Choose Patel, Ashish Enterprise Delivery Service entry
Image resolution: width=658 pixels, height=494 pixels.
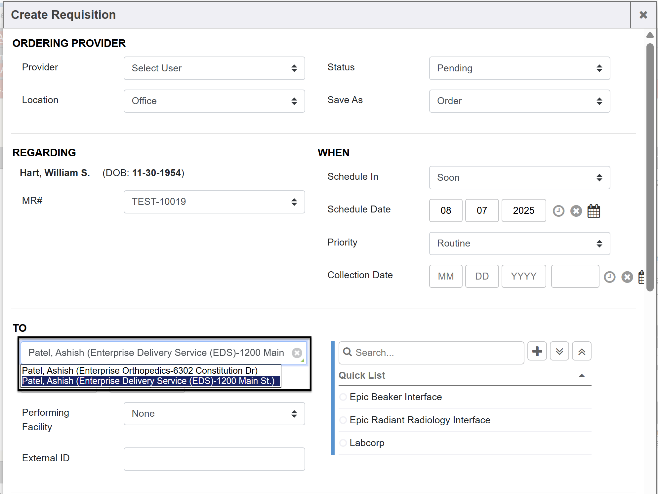(148, 381)
